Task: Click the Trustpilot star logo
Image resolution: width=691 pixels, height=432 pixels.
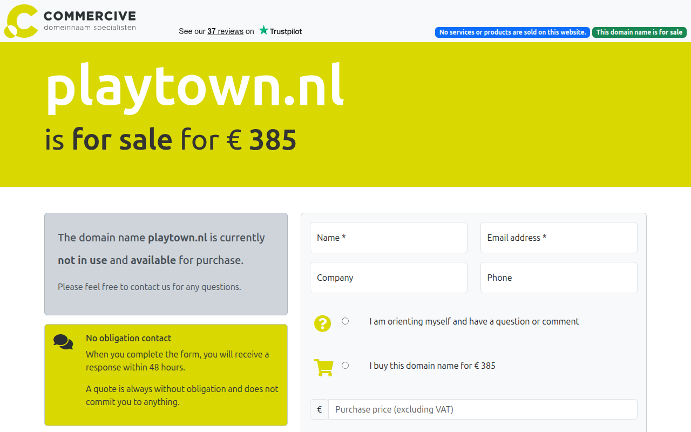Action: pyautogui.click(x=263, y=30)
